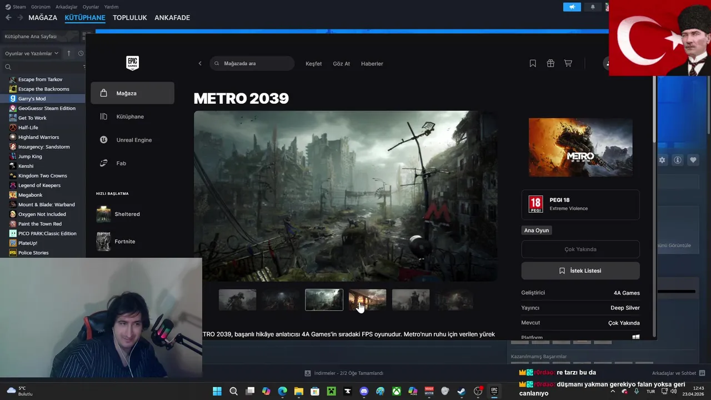This screenshot has width=711, height=400.
Task: Open Epic Games wishlist bookmark icon
Action: (x=533, y=63)
